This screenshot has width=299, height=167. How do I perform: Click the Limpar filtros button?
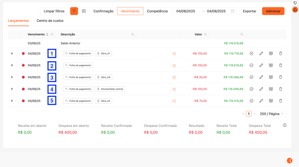coord(54,11)
